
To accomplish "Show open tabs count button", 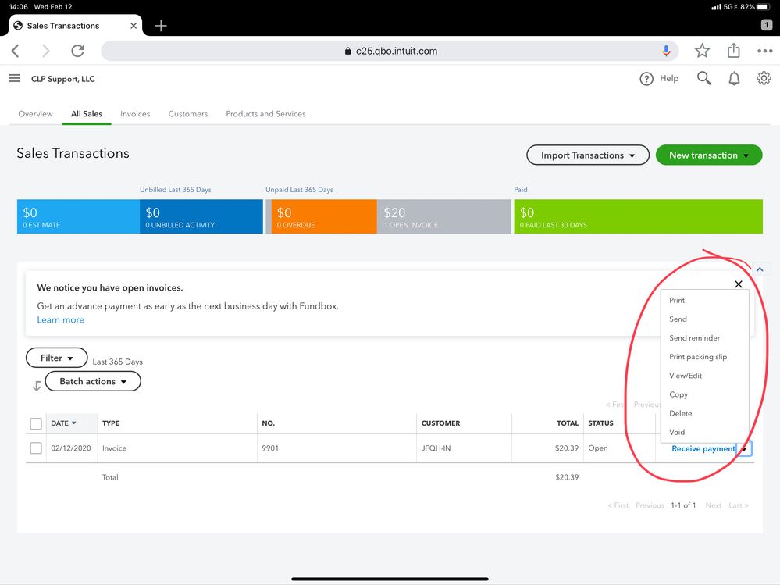I will point(767,25).
